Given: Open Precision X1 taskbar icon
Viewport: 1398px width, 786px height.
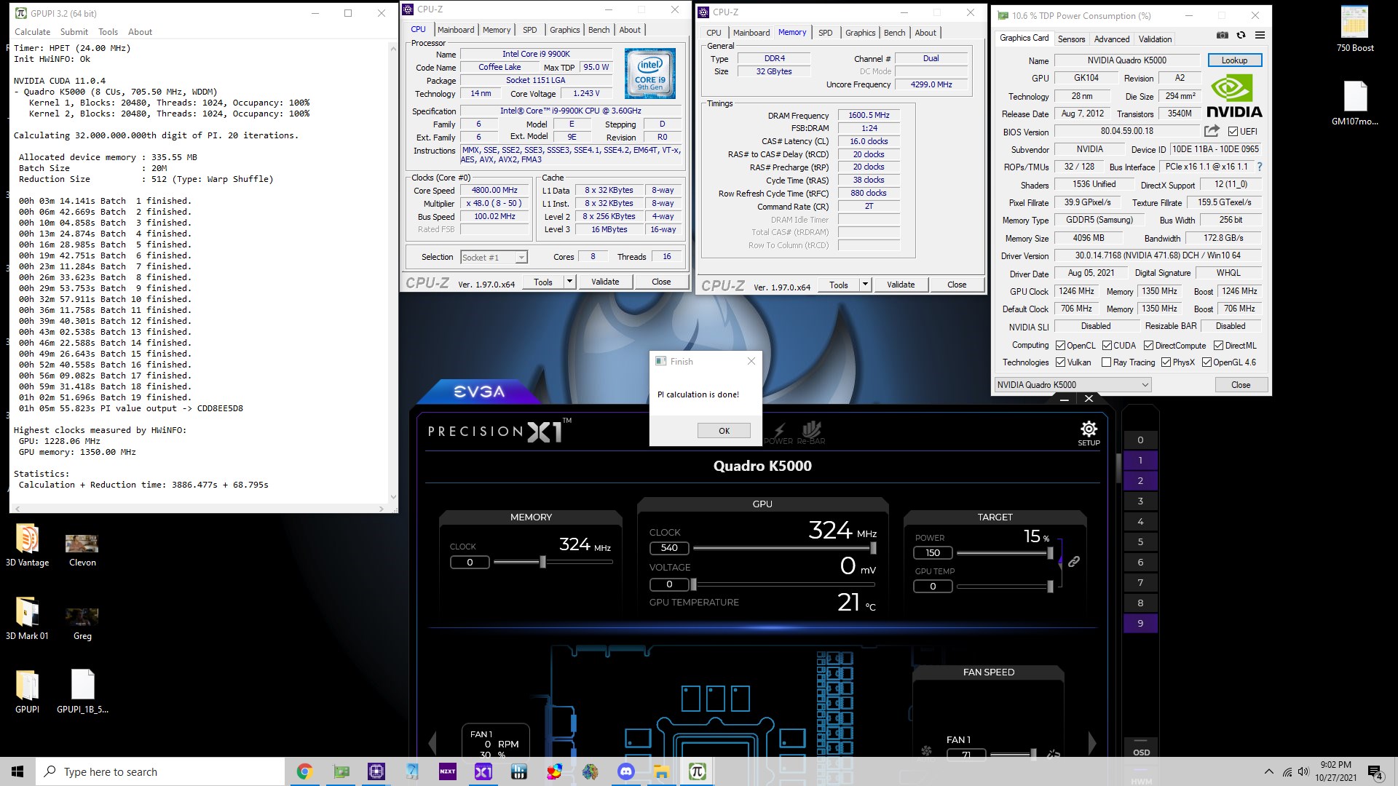Looking at the screenshot, I should [x=483, y=771].
